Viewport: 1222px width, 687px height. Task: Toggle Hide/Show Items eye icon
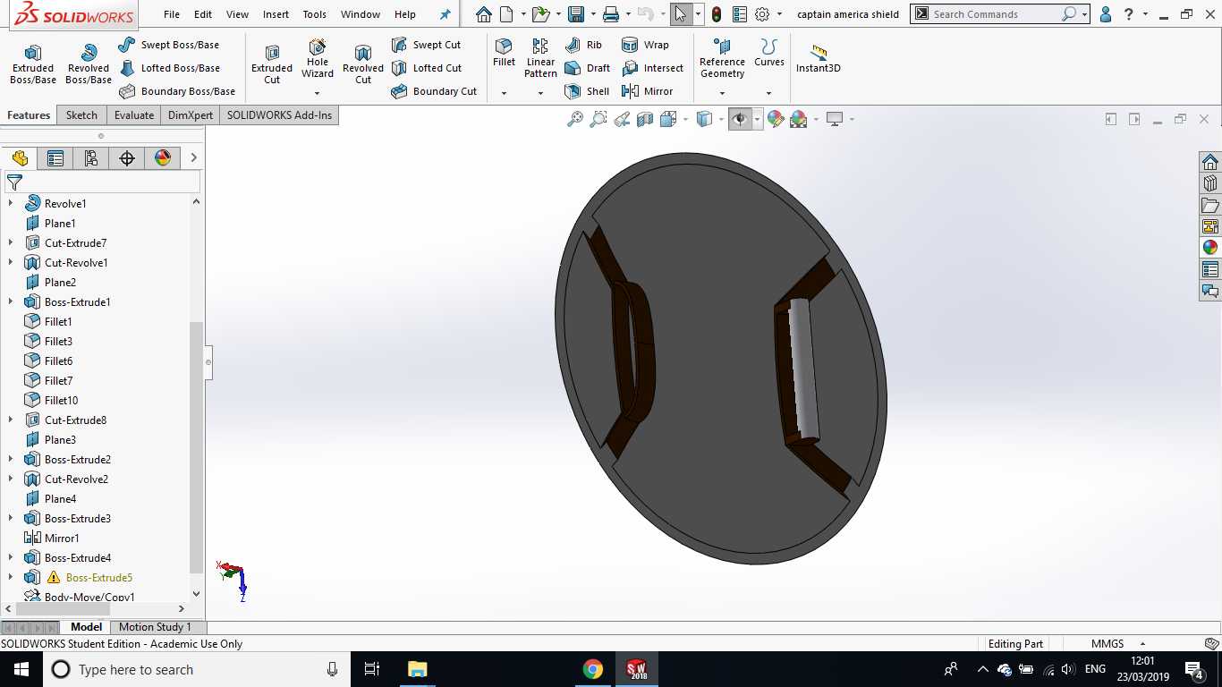point(740,119)
